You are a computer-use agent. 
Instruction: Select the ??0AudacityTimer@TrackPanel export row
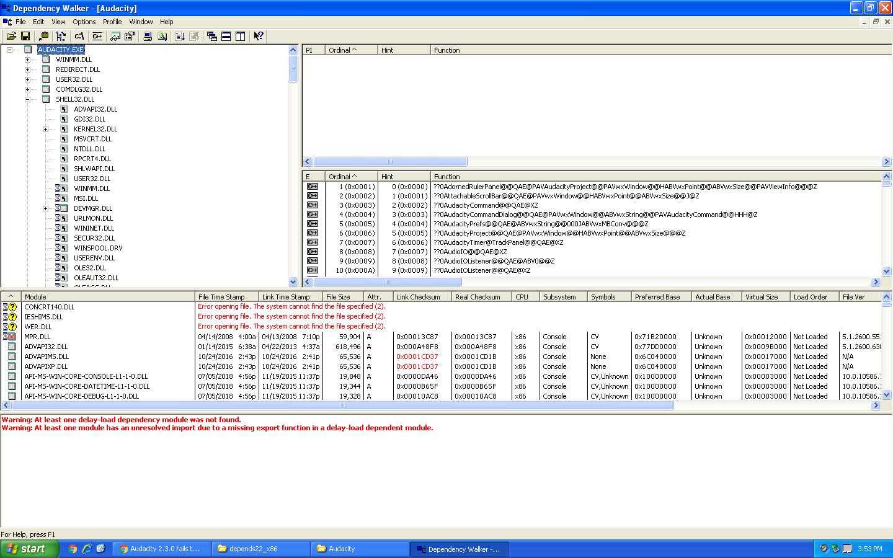point(592,242)
